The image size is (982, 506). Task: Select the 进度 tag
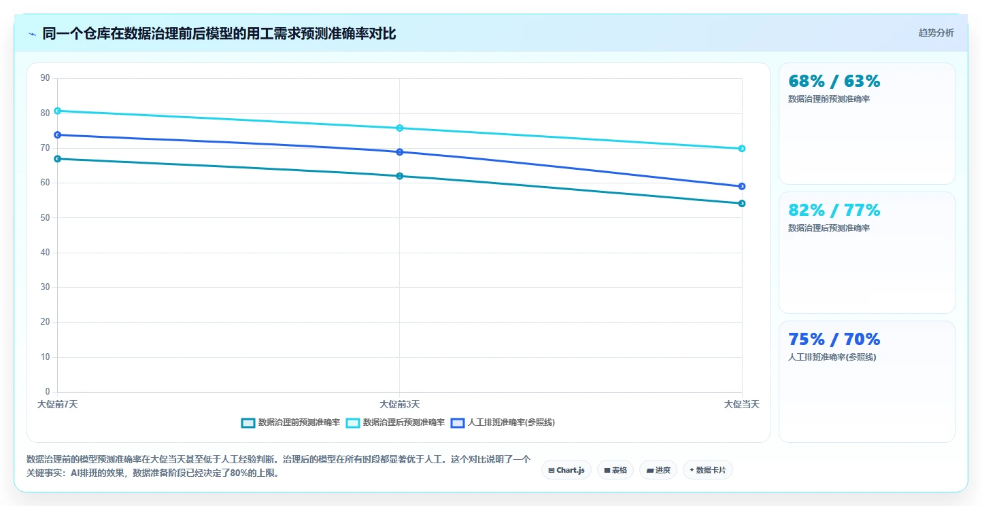coord(658,470)
